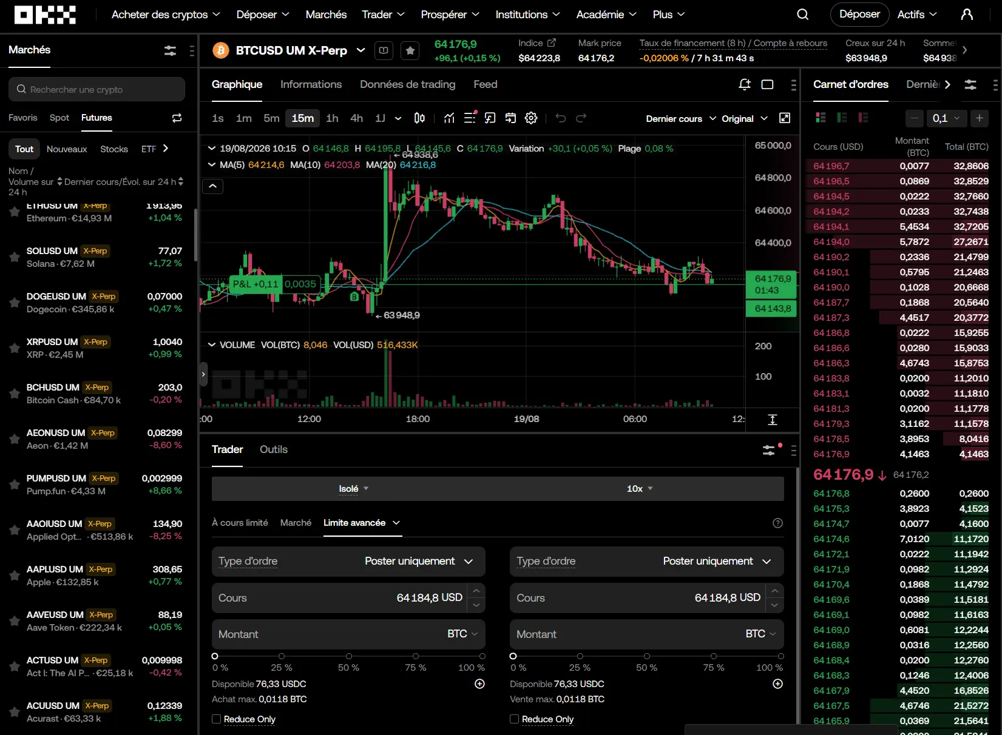Expand the chart to fullscreen
1002x735 pixels.
785,118
